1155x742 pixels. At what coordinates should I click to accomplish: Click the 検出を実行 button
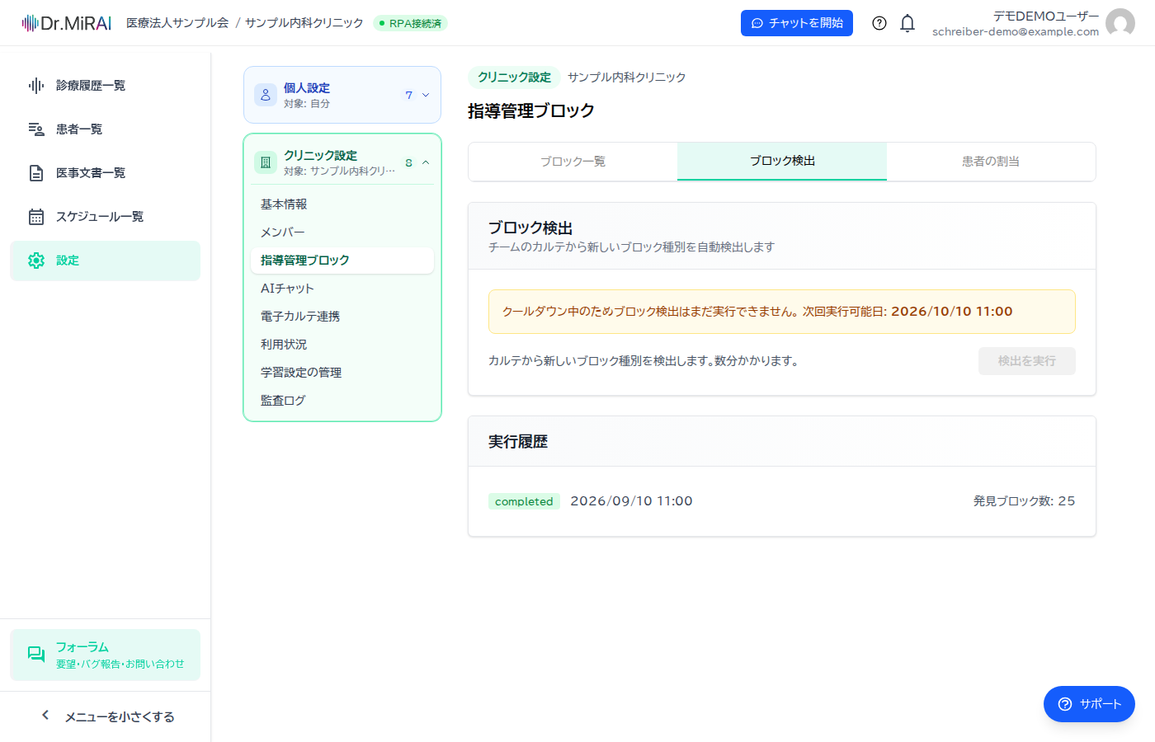(1027, 361)
